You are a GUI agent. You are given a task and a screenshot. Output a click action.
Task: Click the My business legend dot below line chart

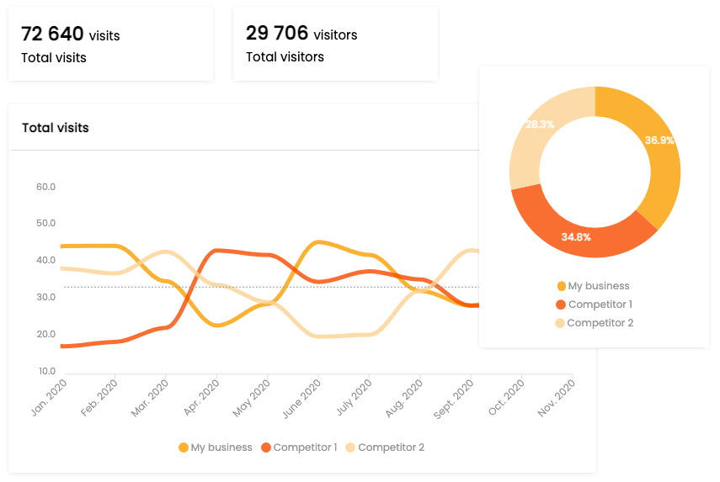pos(184,448)
